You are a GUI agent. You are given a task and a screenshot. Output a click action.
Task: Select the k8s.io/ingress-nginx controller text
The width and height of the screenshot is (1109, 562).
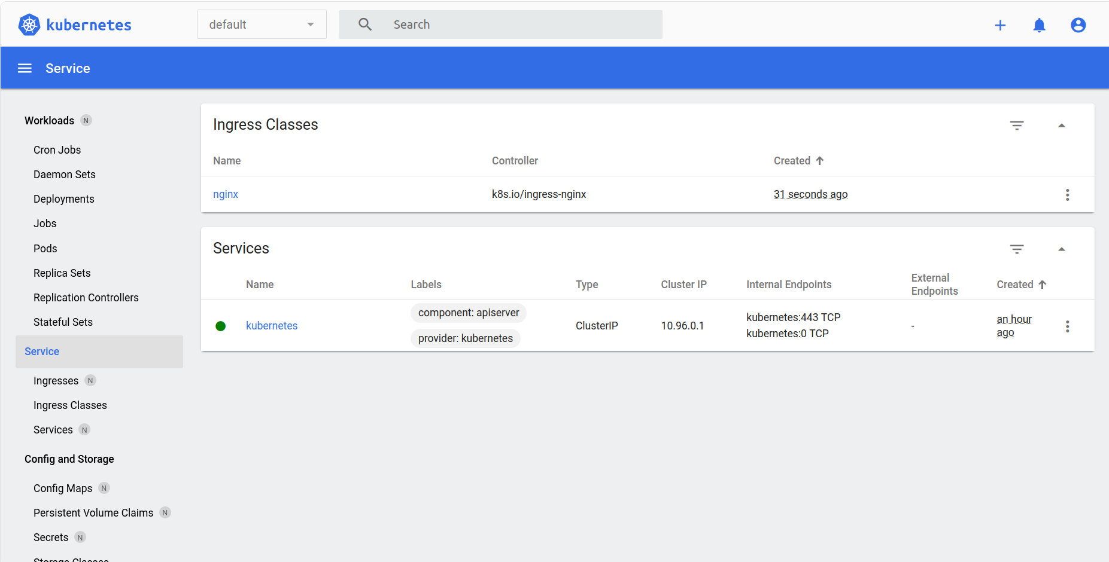coord(539,194)
